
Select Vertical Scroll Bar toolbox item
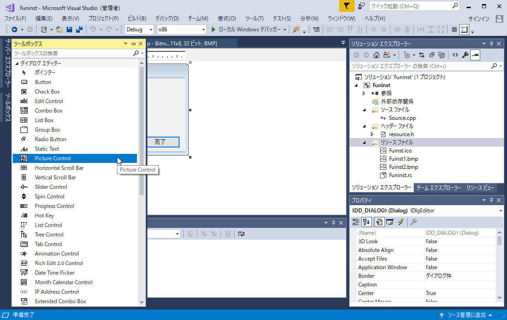(75, 177)
